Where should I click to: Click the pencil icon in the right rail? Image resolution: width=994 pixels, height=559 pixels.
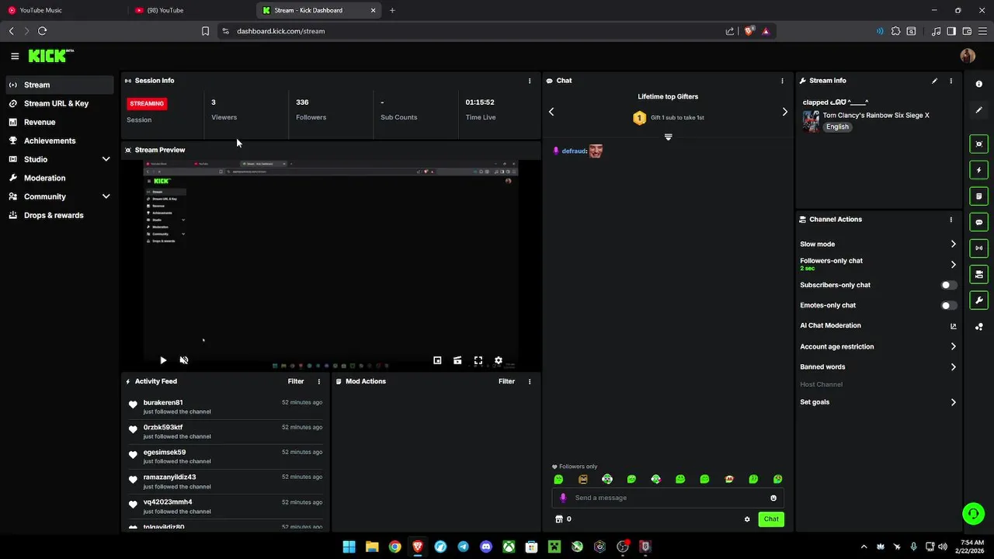click(978, 110)
